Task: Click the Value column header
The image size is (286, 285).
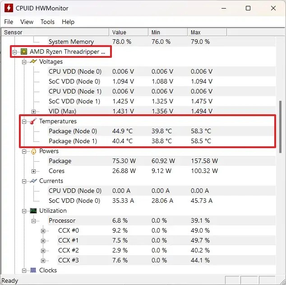Action: 129,33
